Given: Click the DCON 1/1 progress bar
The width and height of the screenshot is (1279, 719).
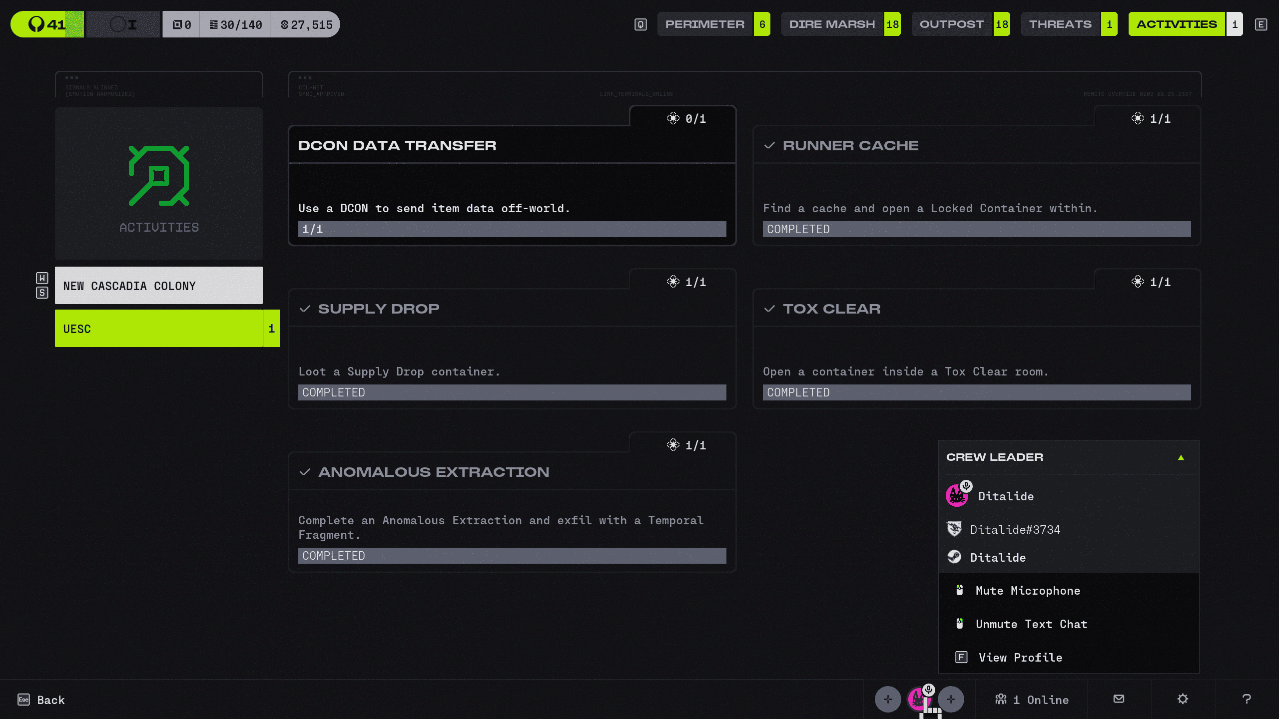Looking at the screenshot, I should 512,229.
